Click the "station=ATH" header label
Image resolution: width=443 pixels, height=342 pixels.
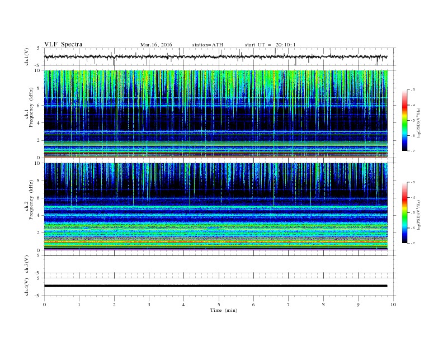(x=208, y=45)
